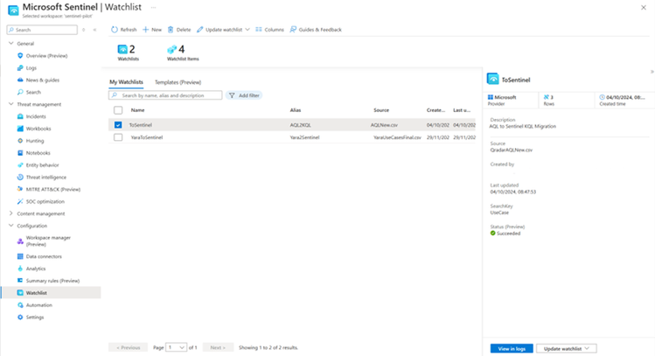Click the New plus icon

pyautogui.click(x=146, y=30)
